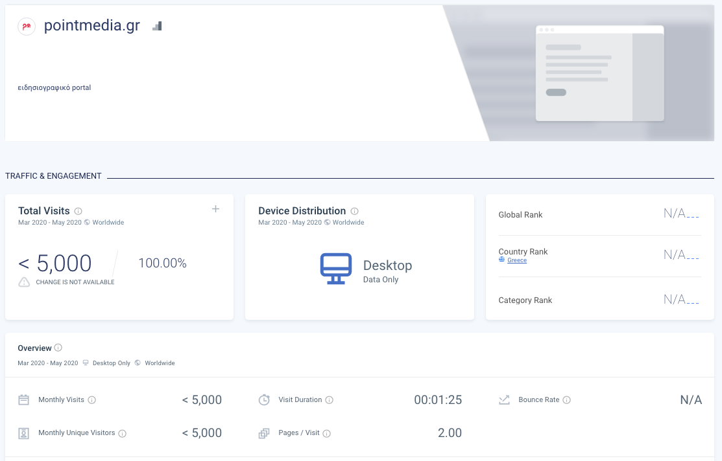Screen dimensions: 722x461
Task: Click the Total Visits < 5,000 figure
Action: (x=54, y=264)
